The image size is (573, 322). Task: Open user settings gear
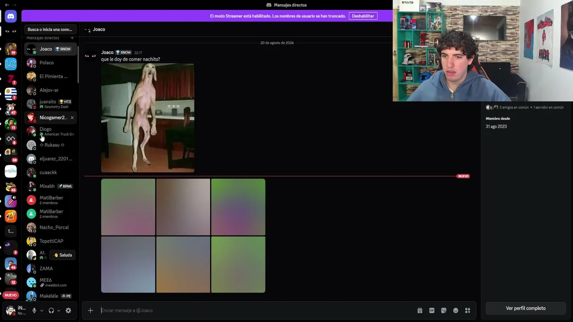point(68,310)
